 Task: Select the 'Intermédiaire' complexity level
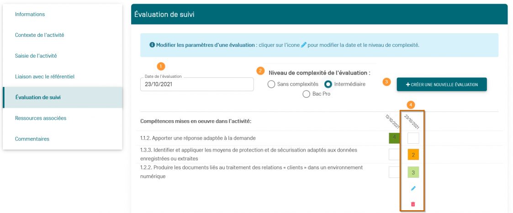click(x=328, y=84)
